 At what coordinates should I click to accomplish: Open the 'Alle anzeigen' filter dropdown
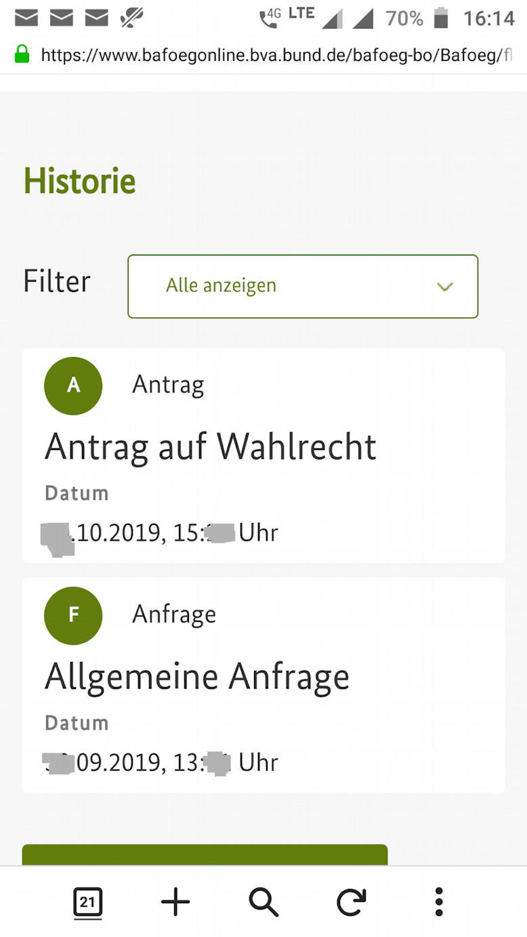pos(302,286)
